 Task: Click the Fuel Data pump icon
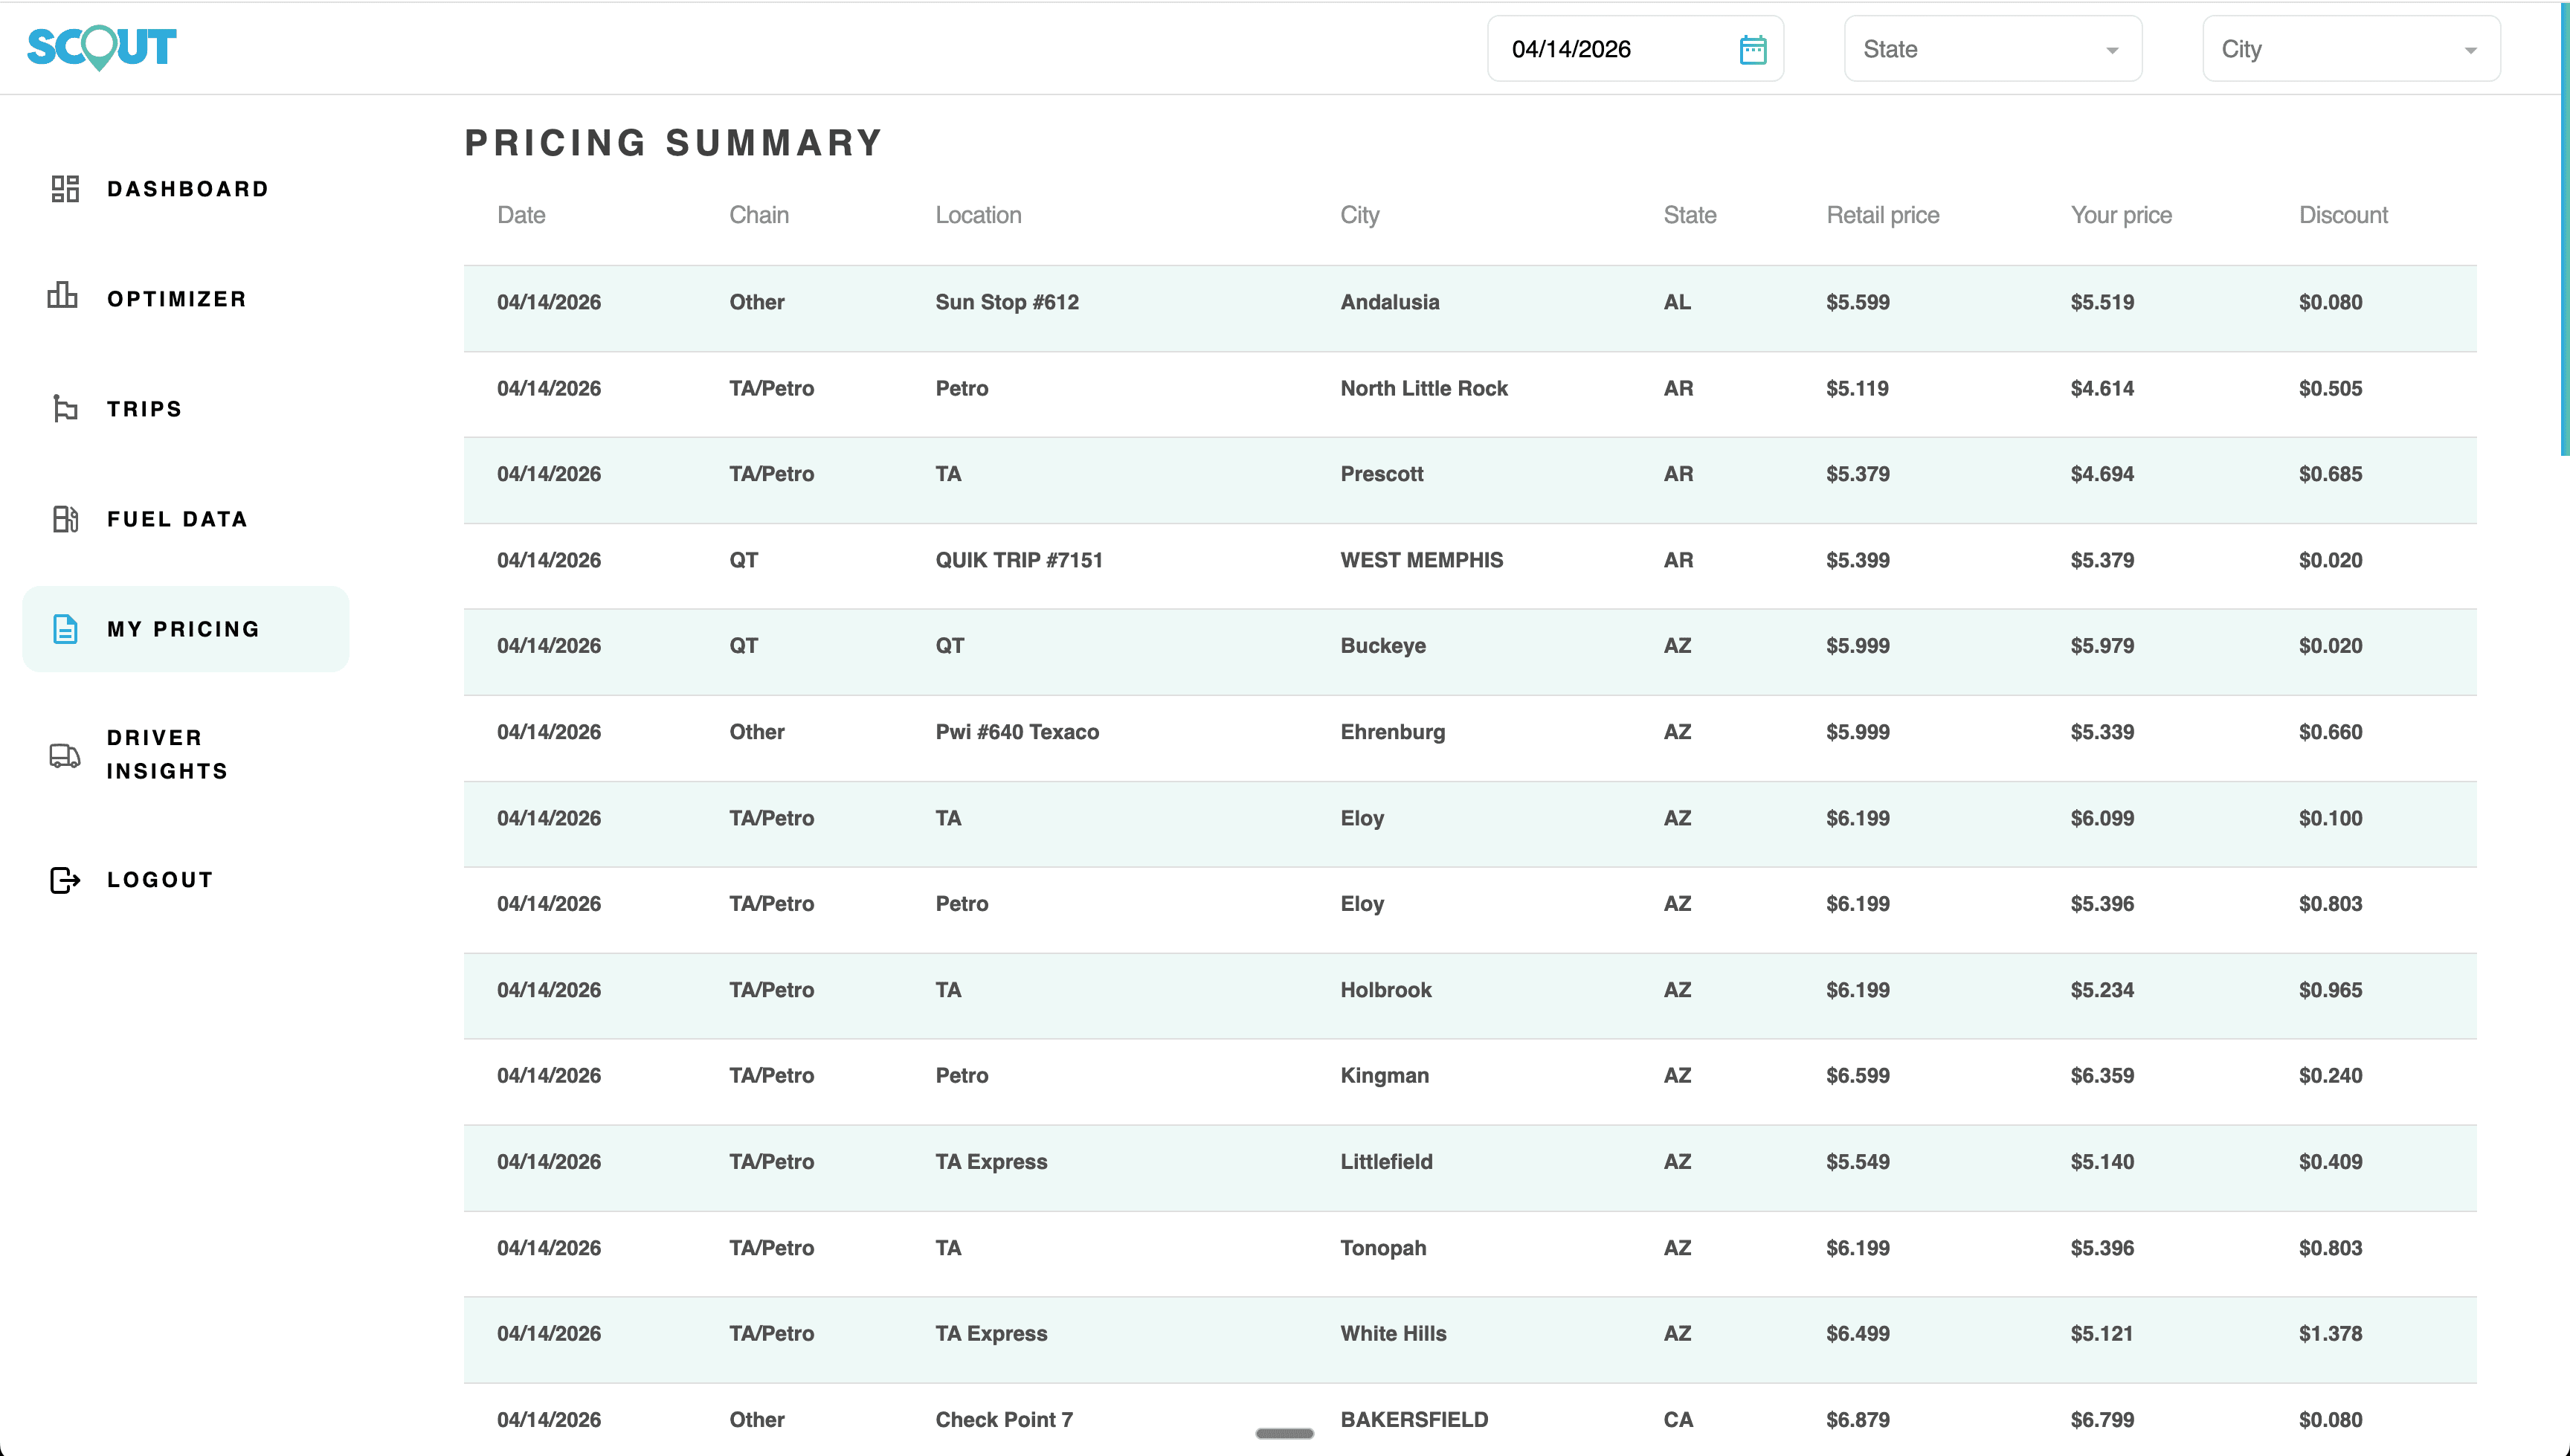[64, 519]
